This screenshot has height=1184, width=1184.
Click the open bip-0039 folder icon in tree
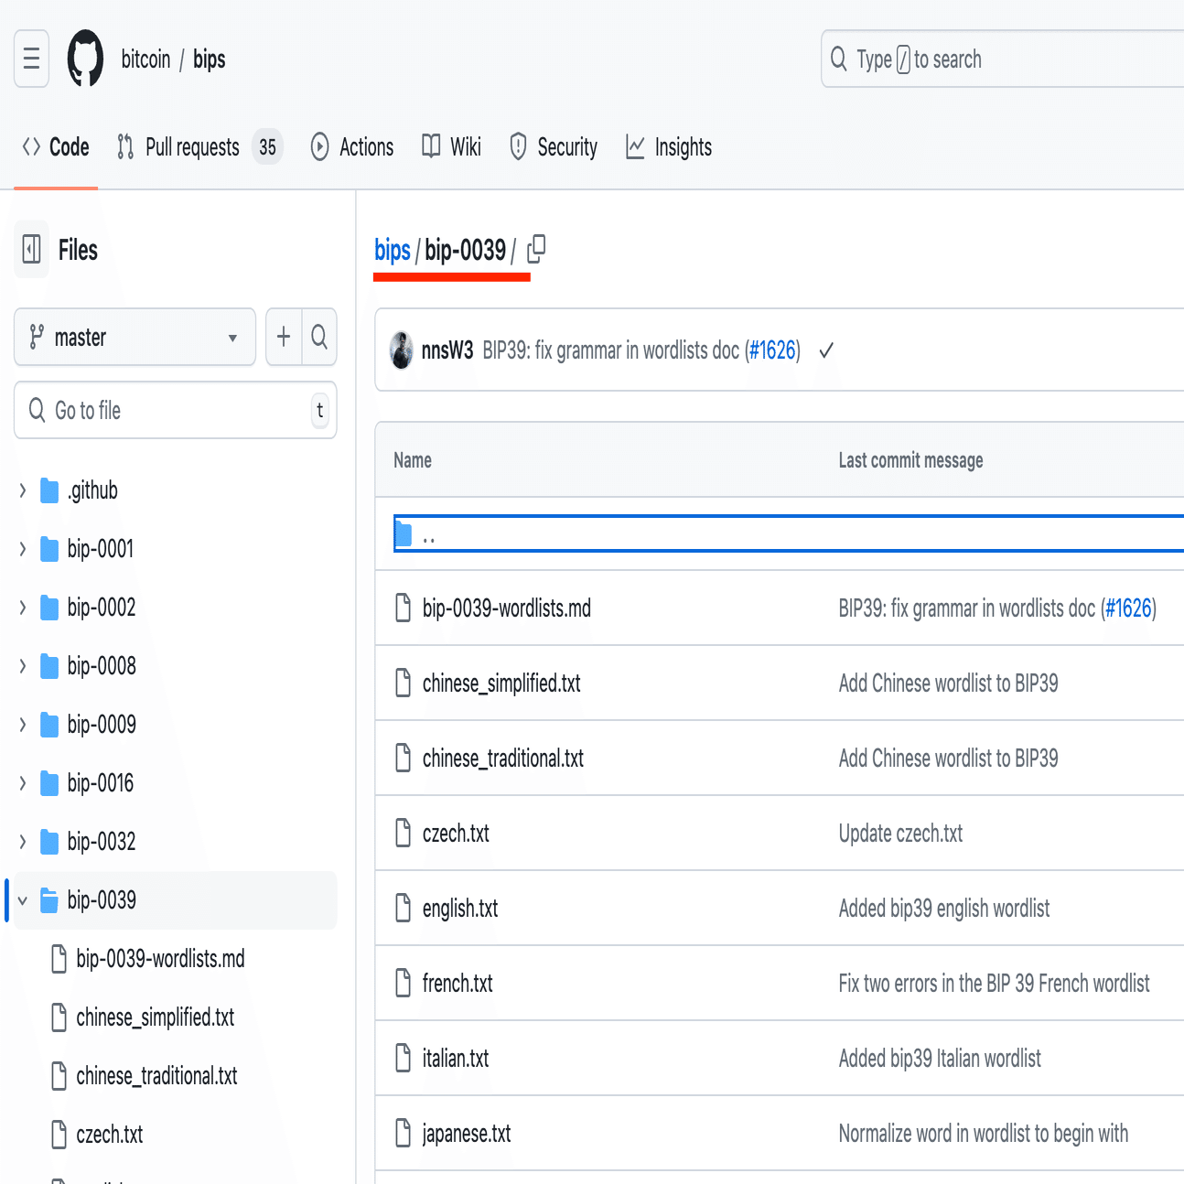pyautogui.click(x=49, y=901)
